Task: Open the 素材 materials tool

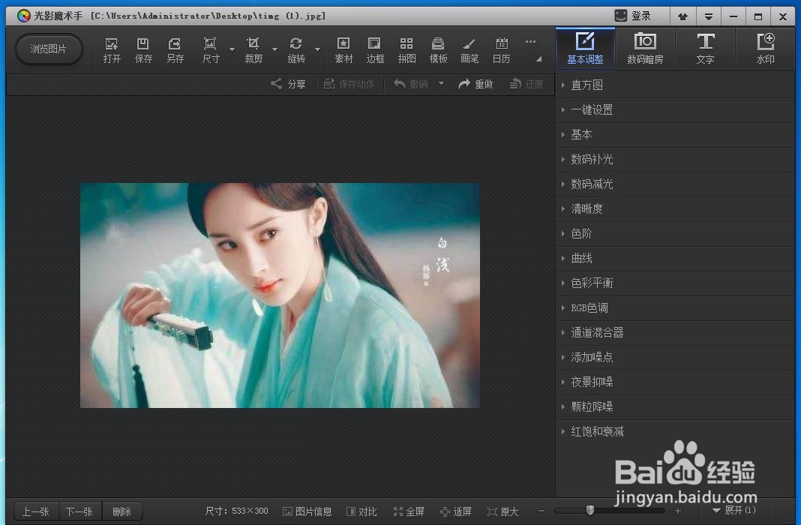Action: point(343,50)
